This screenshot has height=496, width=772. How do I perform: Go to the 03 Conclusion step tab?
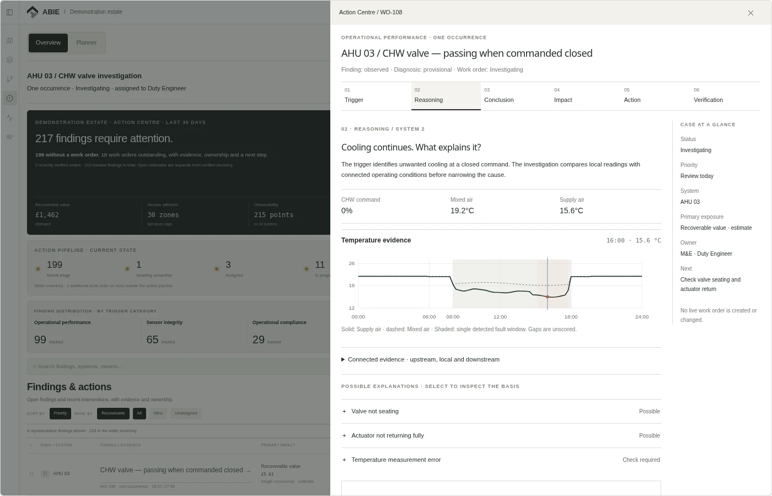click(516, 95)
